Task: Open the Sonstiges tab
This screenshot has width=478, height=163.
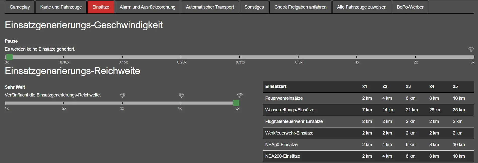Action: pyautogui.click(x=254, y=7)
